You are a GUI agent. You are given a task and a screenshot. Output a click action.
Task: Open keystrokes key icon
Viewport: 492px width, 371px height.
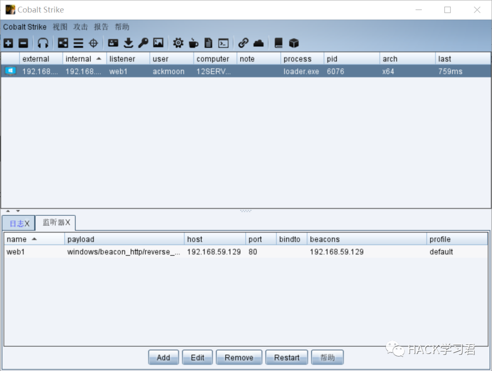[143, 43]
